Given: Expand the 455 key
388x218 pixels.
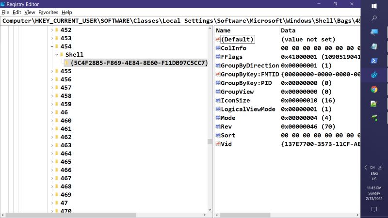Looking at the screenshot, I should point(52,71).
